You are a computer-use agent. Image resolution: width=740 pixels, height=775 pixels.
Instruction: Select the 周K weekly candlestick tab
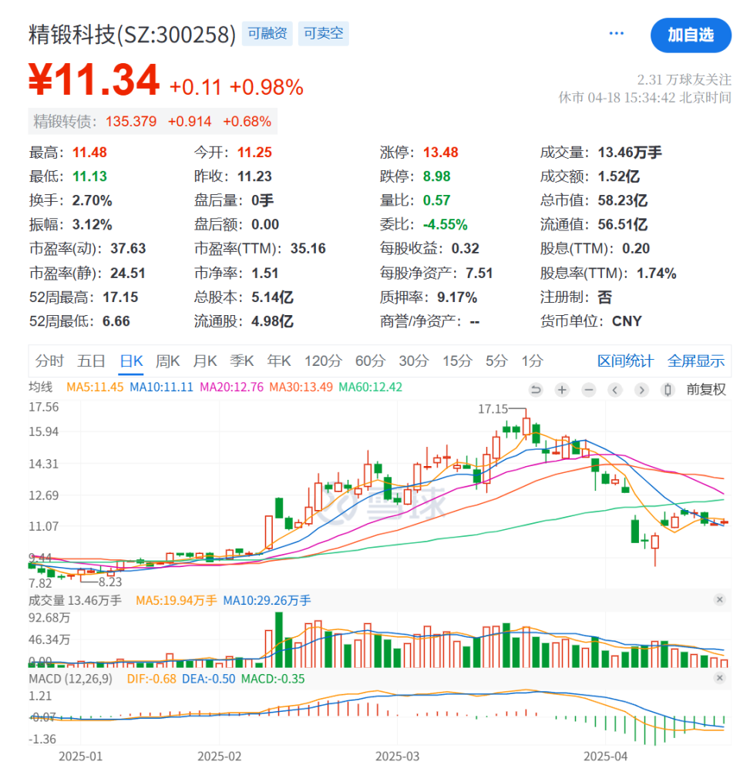168,361
